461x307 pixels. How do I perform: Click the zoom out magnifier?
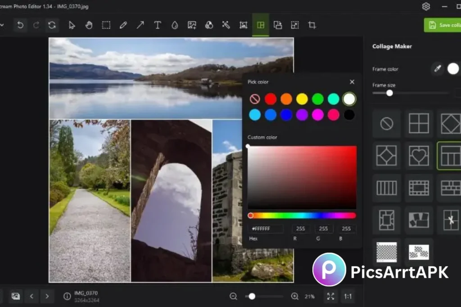pyautogui.click(x=233, y=296)
